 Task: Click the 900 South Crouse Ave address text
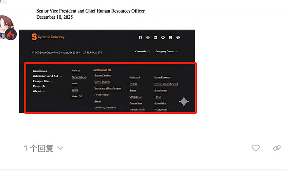[x=57, y=52]
